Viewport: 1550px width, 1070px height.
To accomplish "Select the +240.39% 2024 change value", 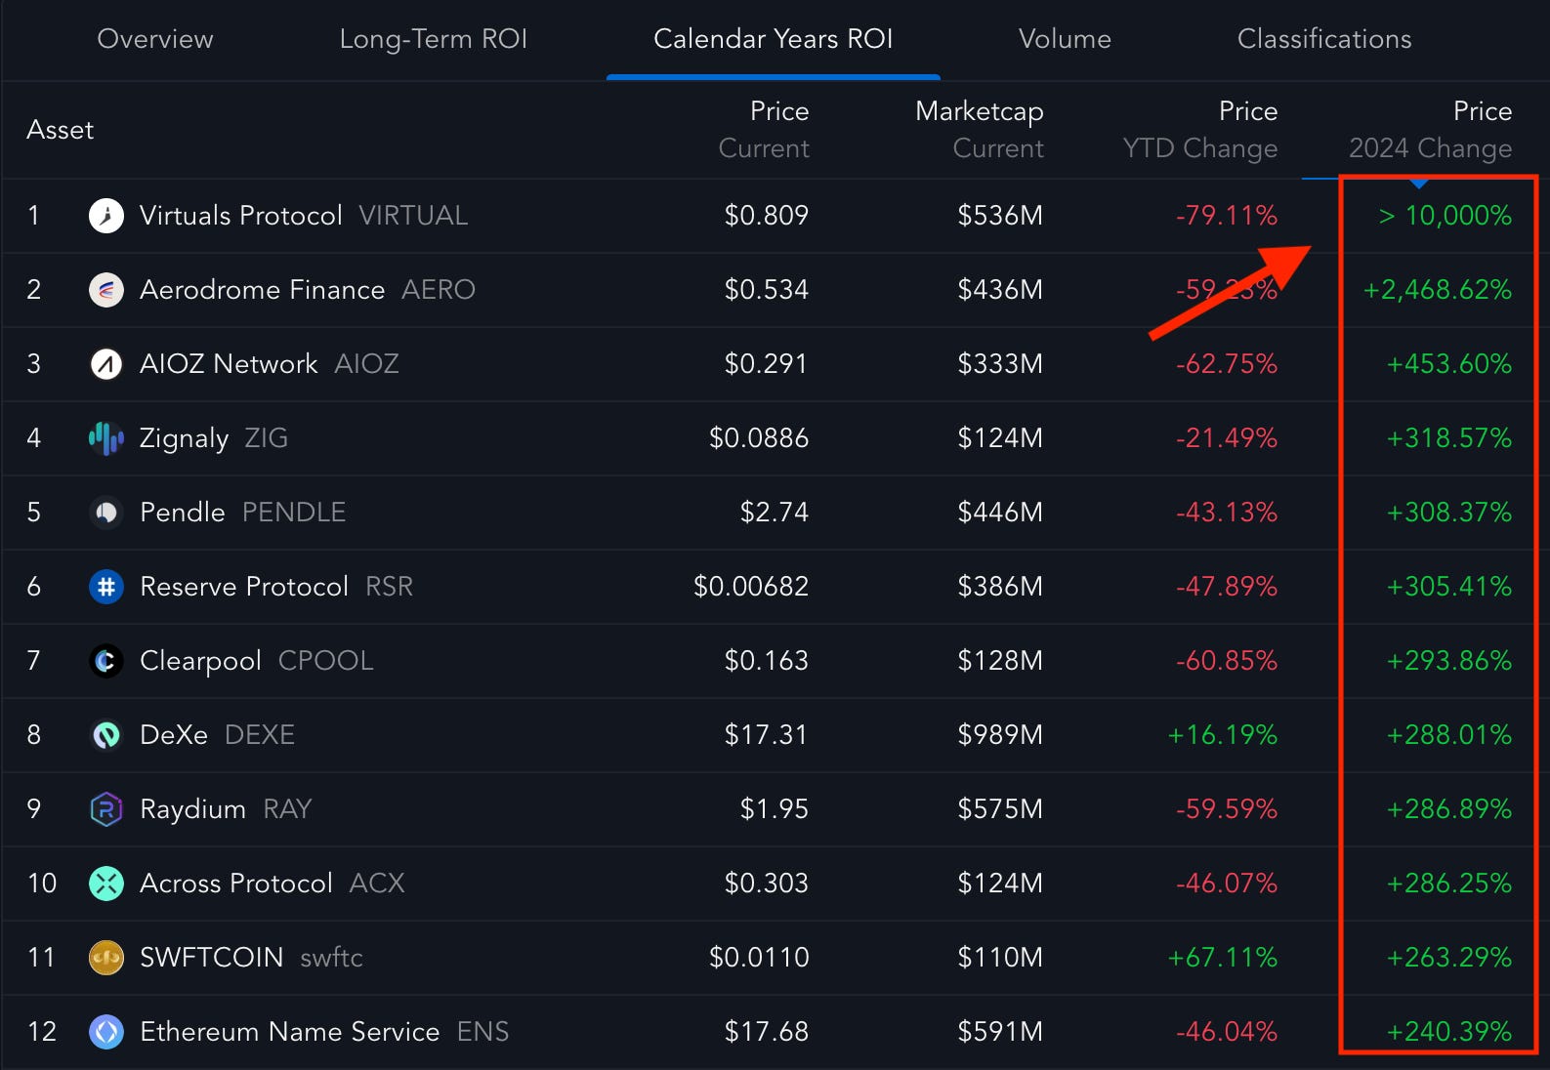I will pos(1449,1031).
